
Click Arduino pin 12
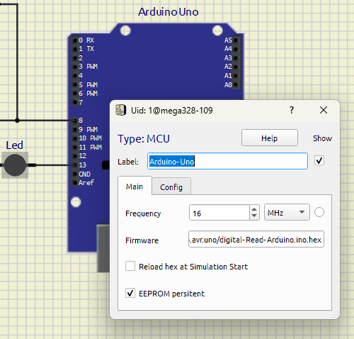coord(75,156)
